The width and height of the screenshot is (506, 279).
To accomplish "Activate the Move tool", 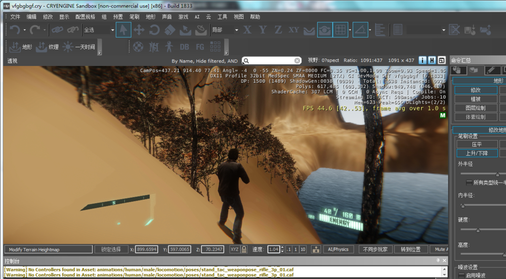I will (x=139, y=30).
